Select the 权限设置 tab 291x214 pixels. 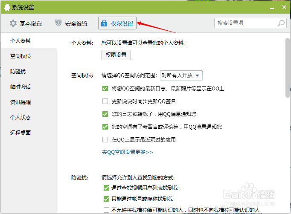click(117, 23)
